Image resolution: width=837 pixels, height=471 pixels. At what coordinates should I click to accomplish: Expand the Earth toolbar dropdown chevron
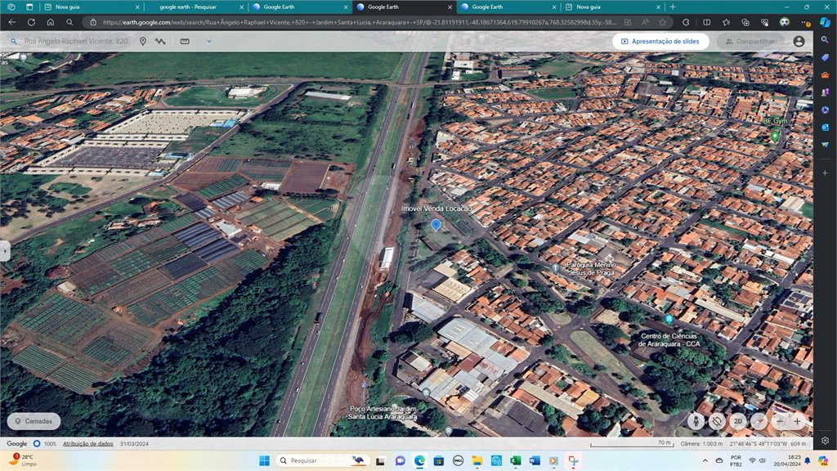[x=208, y=41]
